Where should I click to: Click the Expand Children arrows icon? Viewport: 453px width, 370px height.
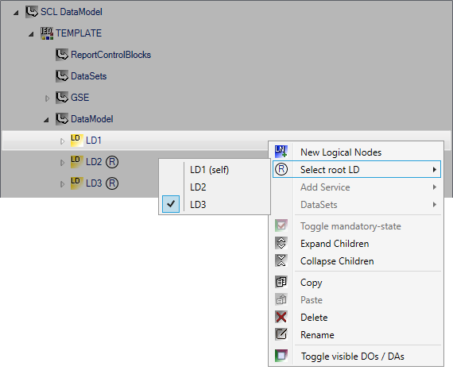pyautogui.click(x=281, y=243)
